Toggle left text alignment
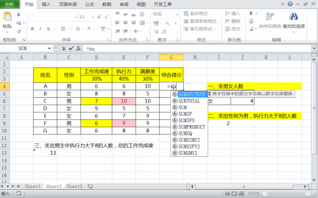The image size is (318, 198). [117, 23]
